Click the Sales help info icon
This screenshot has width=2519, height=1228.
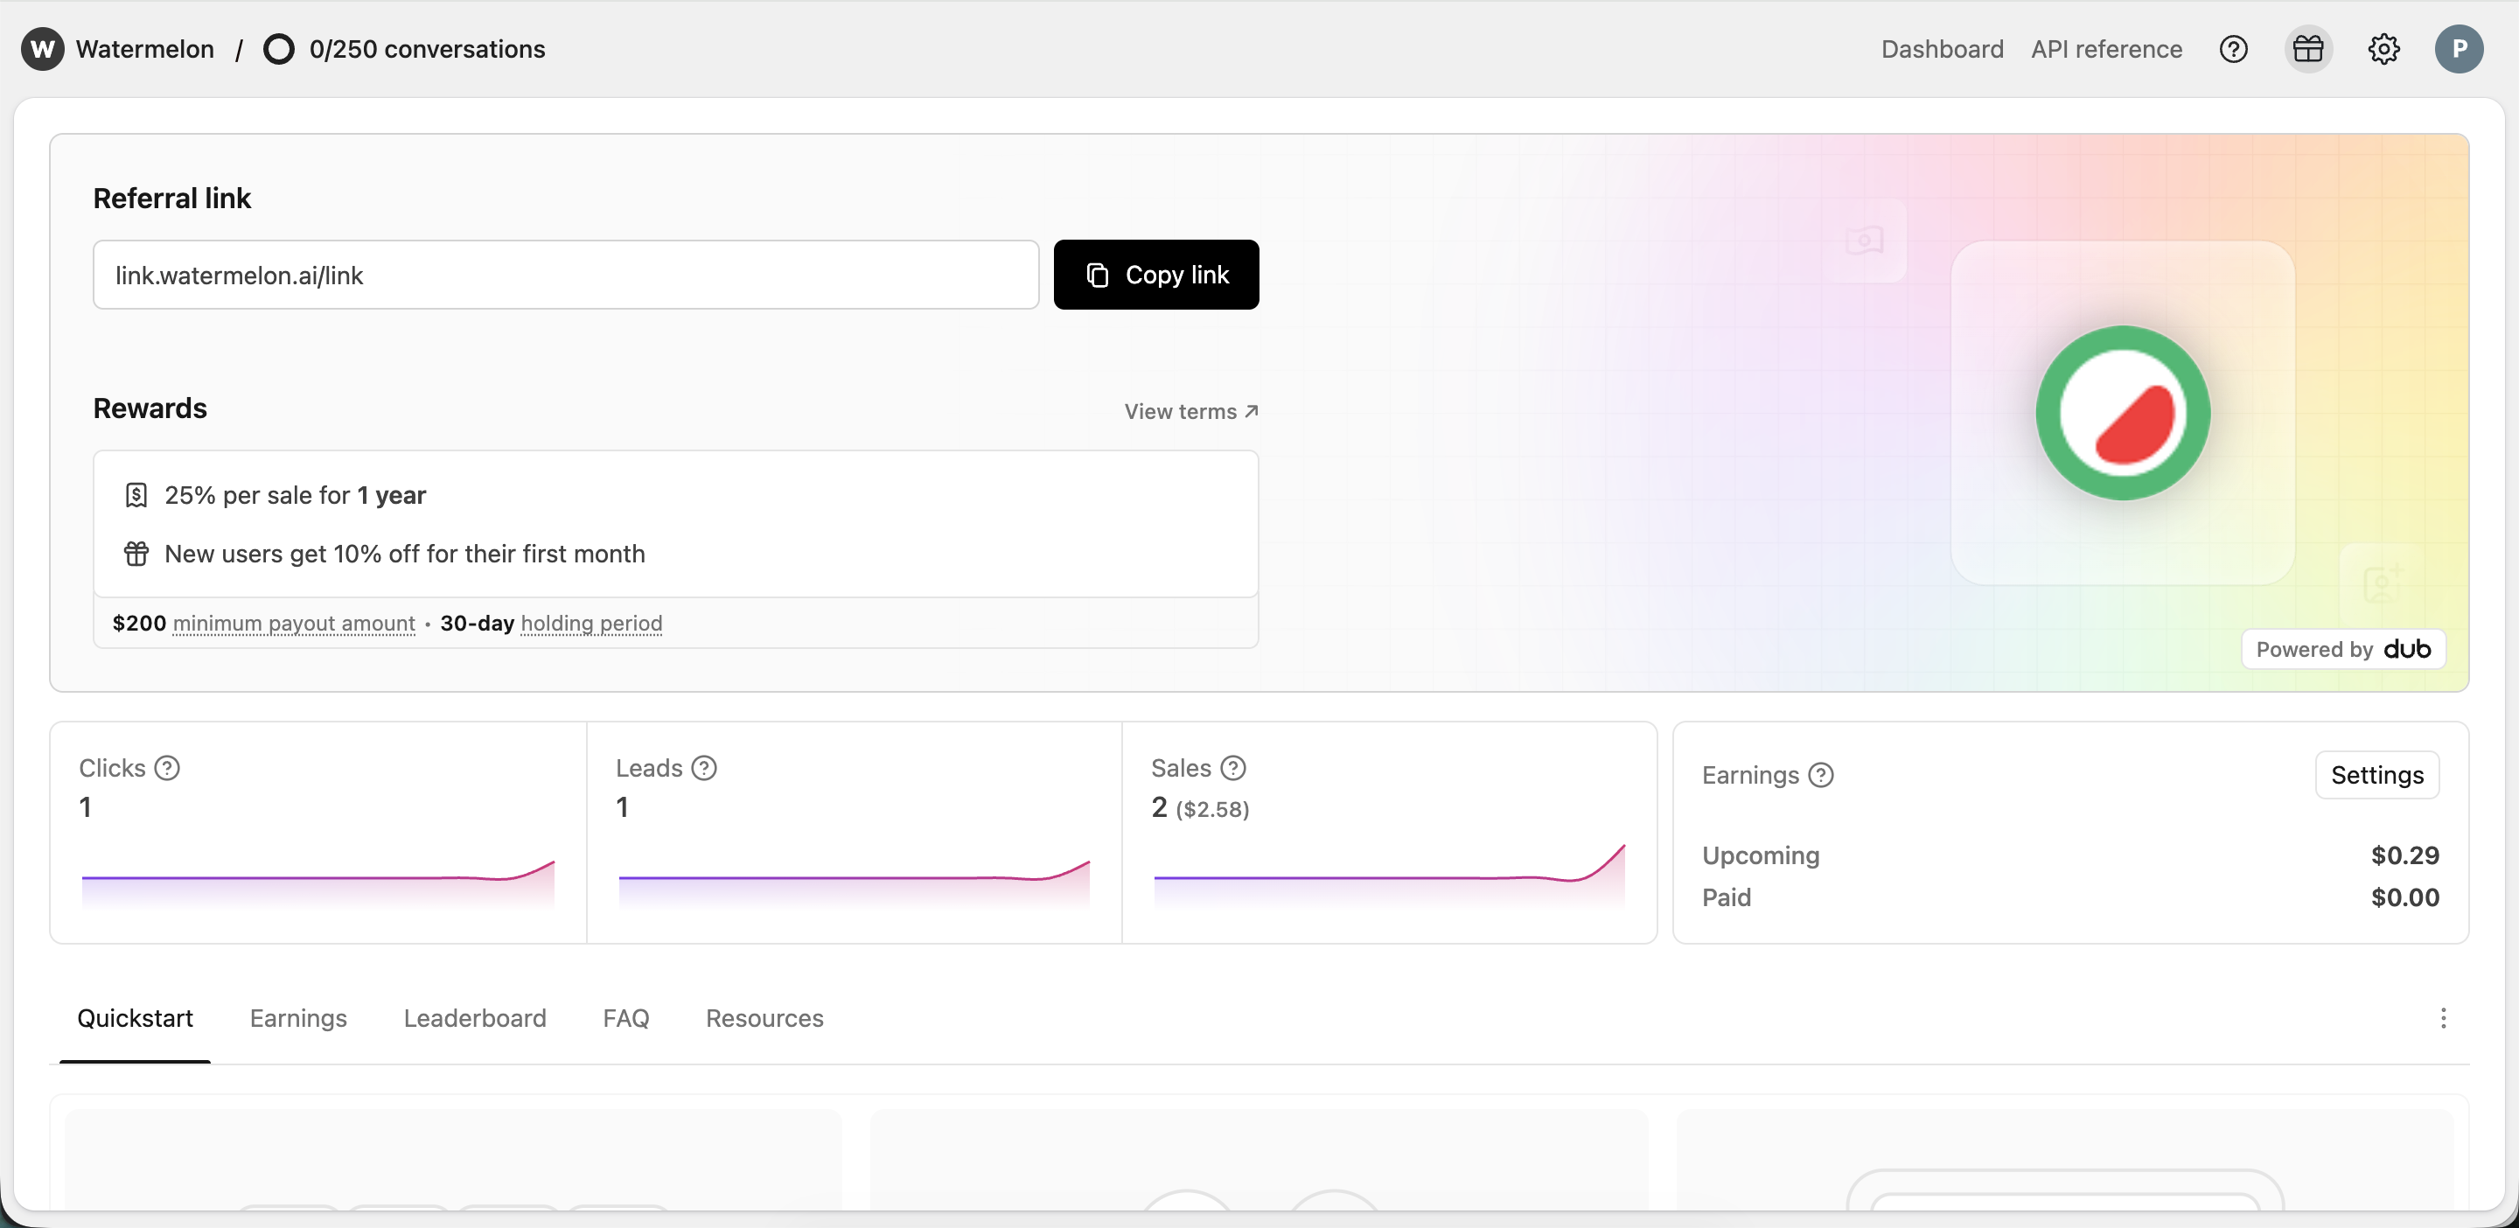coord(1233,769)
